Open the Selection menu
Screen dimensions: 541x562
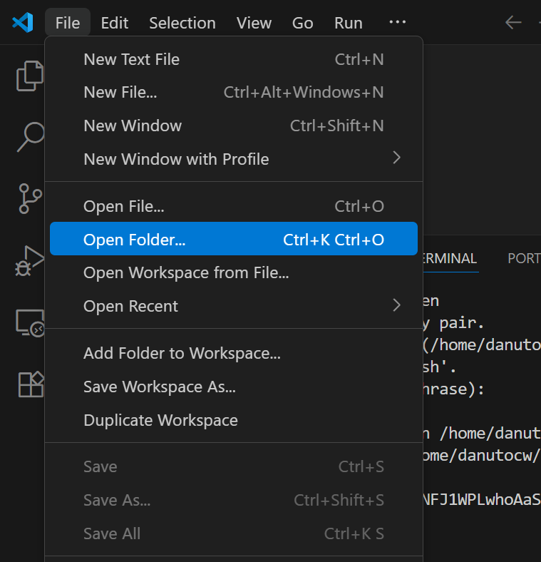[x=182, y=23]
